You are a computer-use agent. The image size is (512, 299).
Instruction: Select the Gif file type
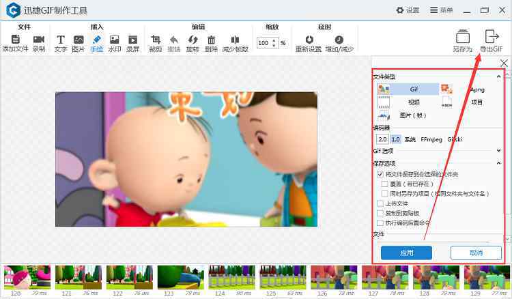coord(408,89)
